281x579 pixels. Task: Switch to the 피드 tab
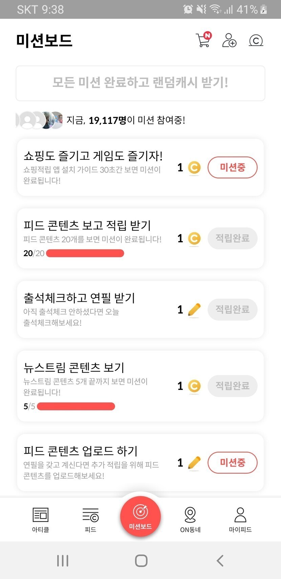click(x=90, y=520)
